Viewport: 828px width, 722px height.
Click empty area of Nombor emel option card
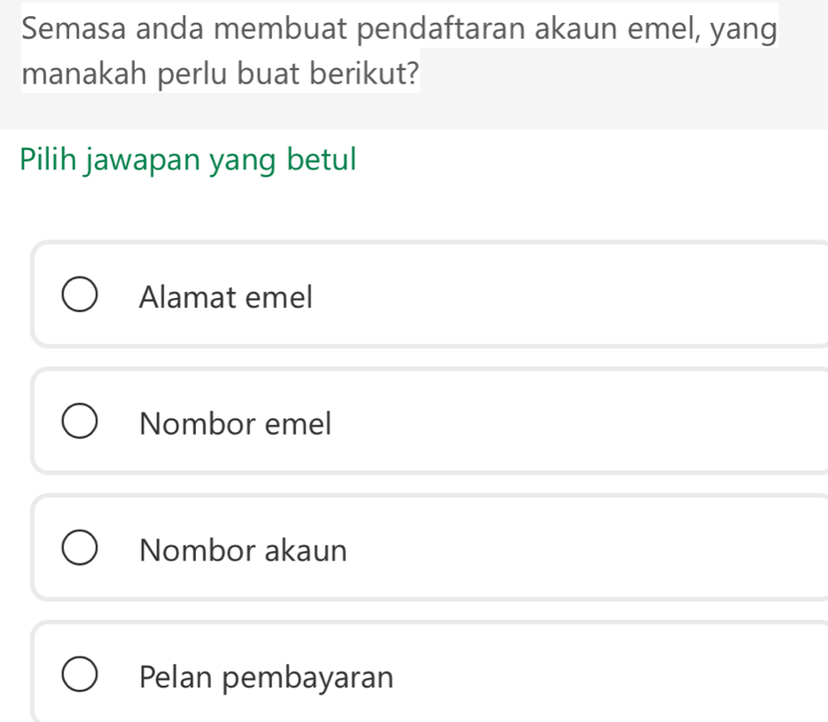pyautogui.click(x=576, y=424)
